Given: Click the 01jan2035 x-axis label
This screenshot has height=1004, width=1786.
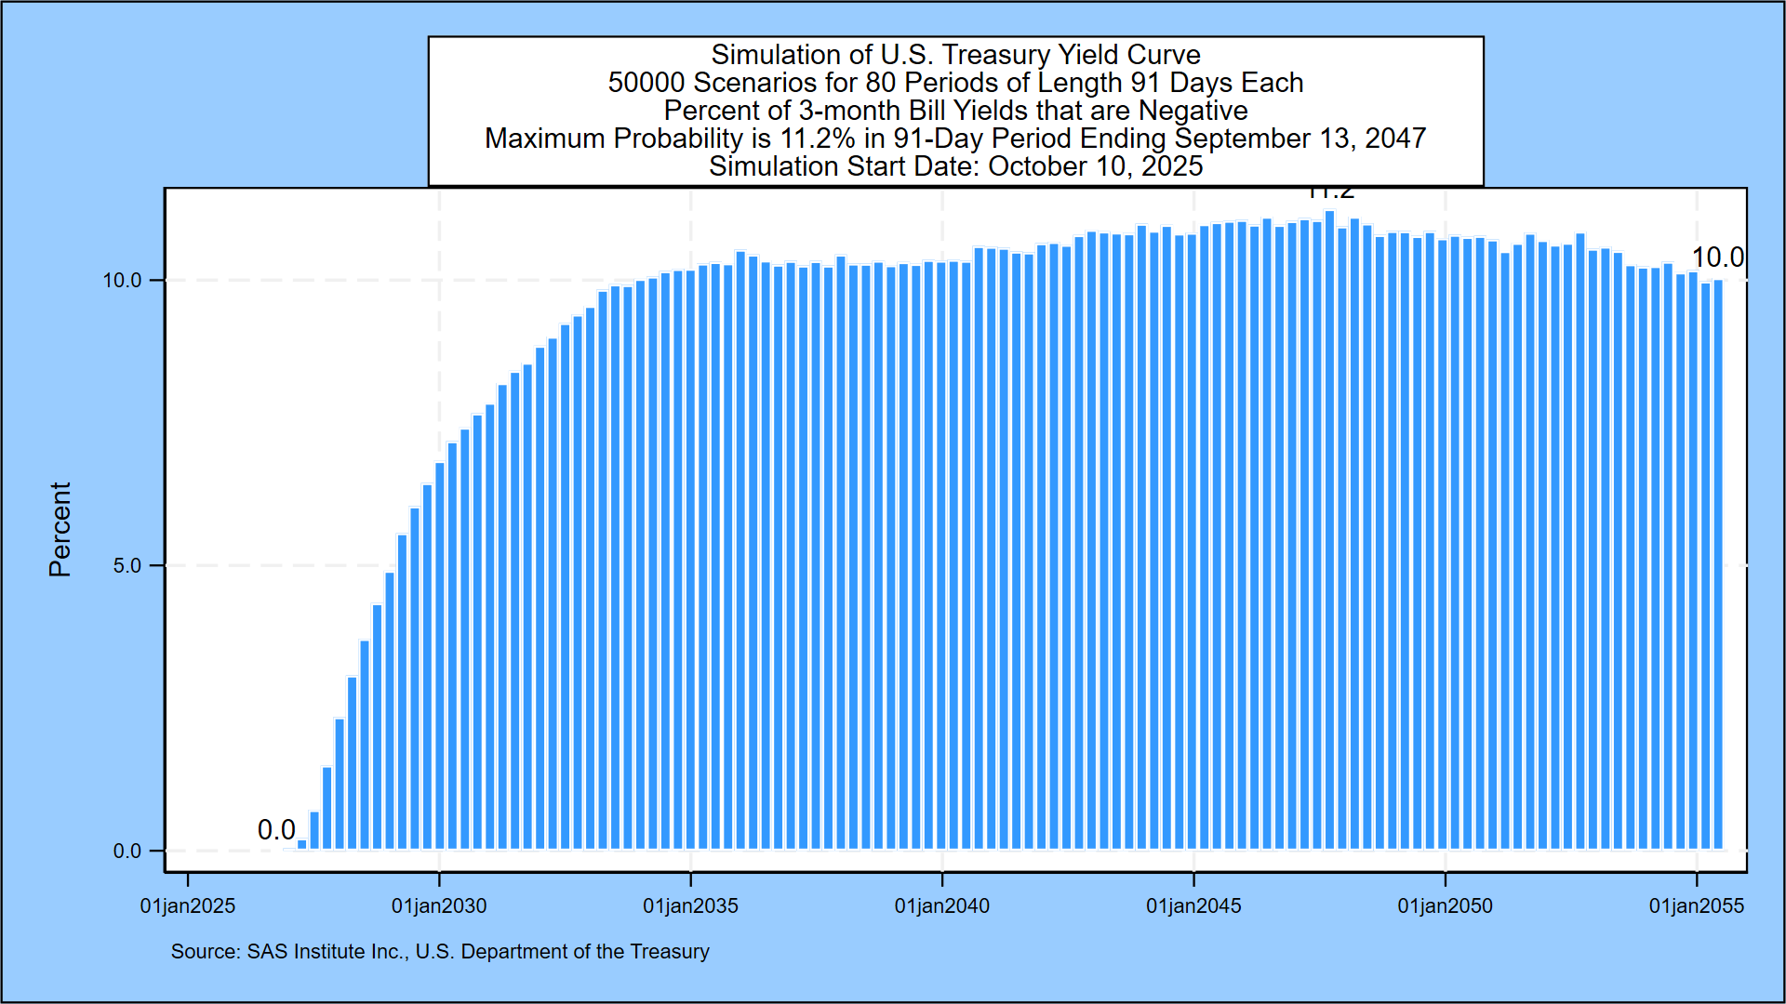Looking at the screenshot, I should coord(690,905).
